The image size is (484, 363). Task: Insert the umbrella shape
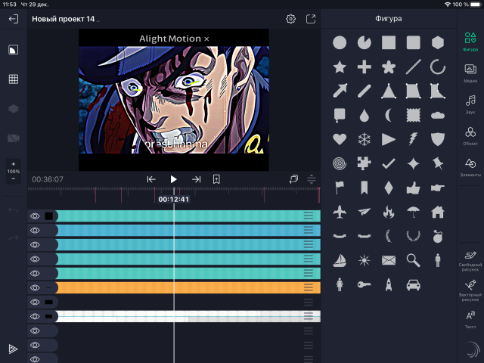pyautogui.click(x=413, y=212)
